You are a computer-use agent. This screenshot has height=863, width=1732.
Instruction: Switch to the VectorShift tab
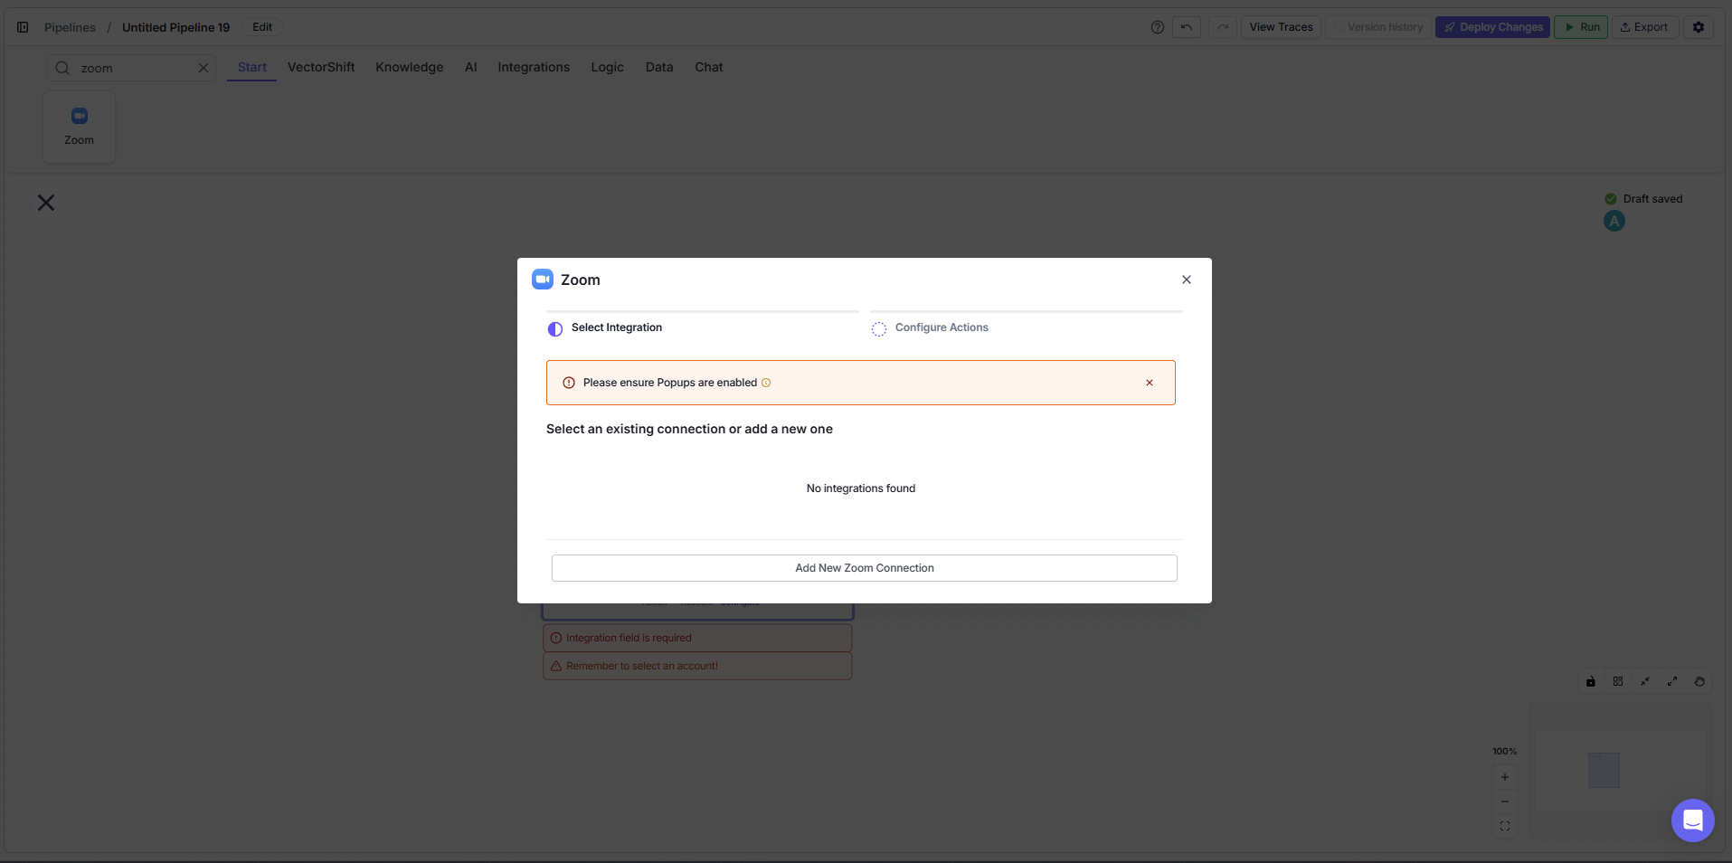pyautogui.click(x=321, y=67)
